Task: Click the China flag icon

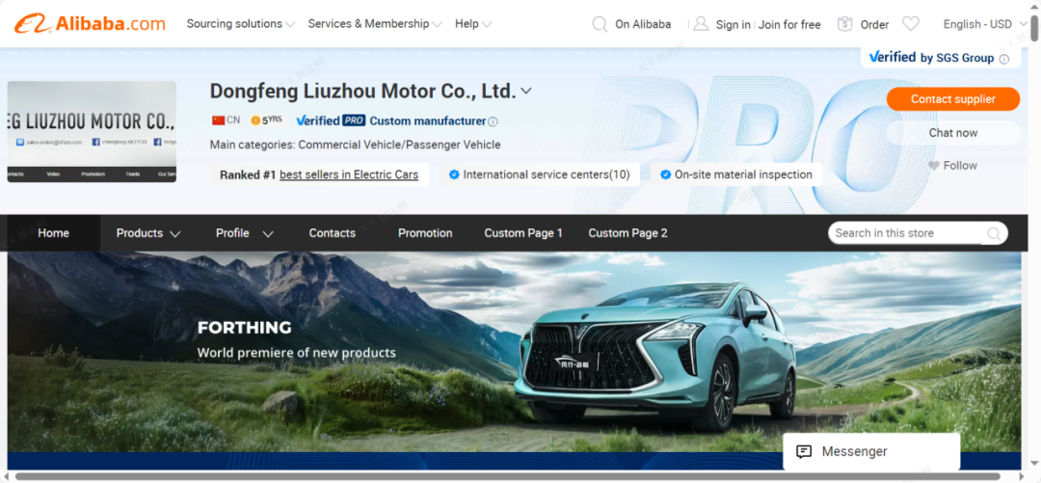Action: pos(219,121)
